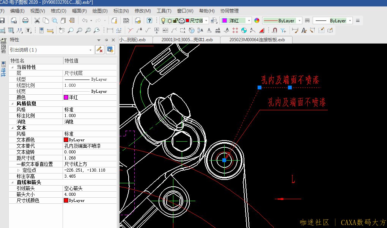Open the 标注(N) menu
The height and width of the screenshot is (228, 387).
(x=121, y=11)
